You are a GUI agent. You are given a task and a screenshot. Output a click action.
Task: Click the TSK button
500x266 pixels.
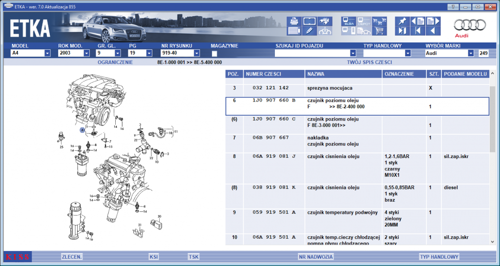pyautogui.click(x=193, y=257)
